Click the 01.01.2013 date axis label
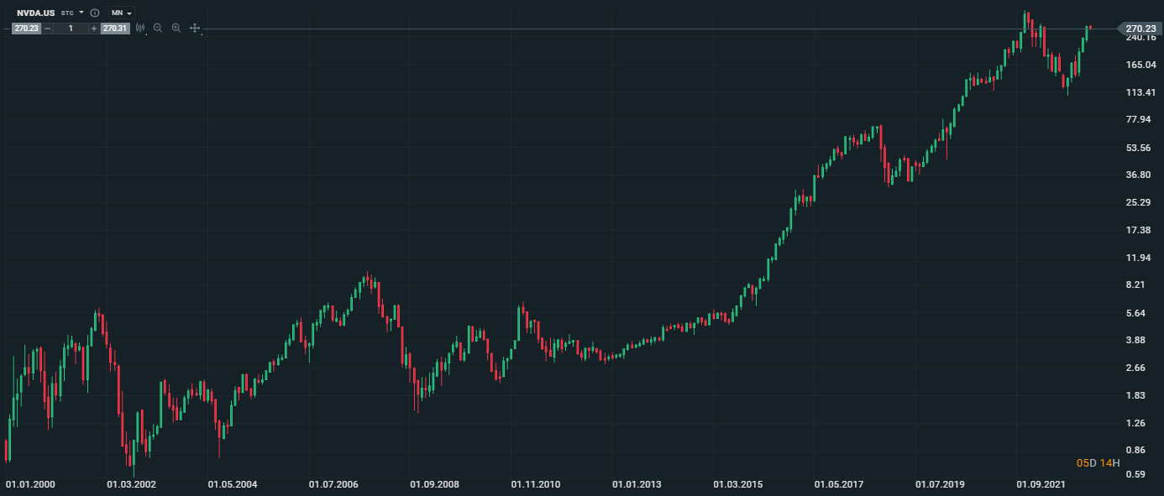1164x496 pixels. click(637, 483)
